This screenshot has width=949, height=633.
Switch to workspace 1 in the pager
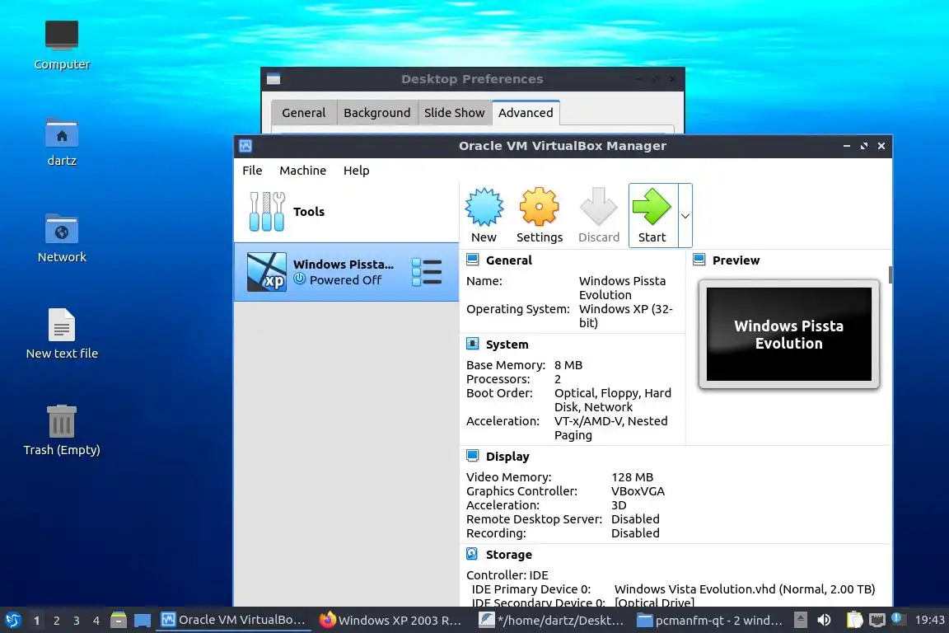[x=36, y=621]
